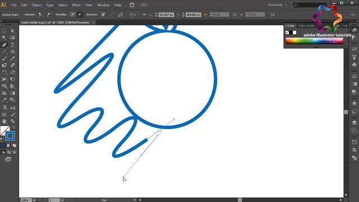Select the Line Segment tool

tap(4, 52)
